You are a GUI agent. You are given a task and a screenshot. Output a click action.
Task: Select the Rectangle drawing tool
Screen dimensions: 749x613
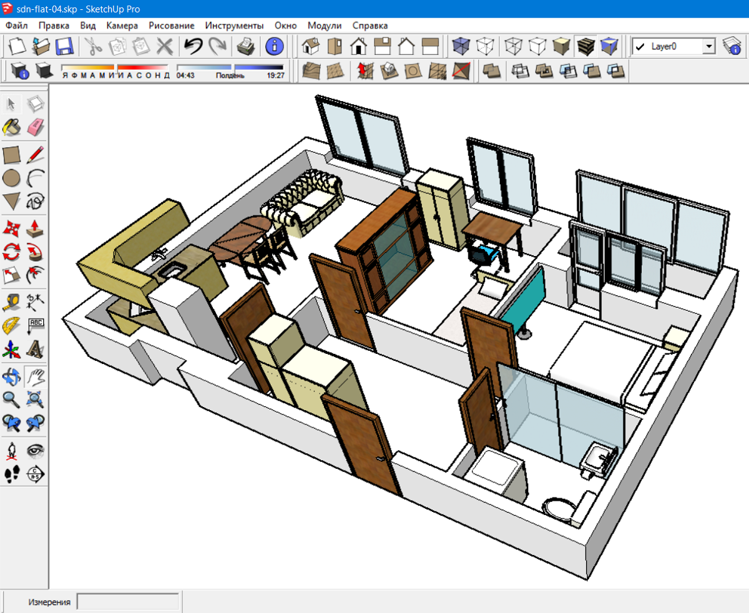[x=12, y=154]
